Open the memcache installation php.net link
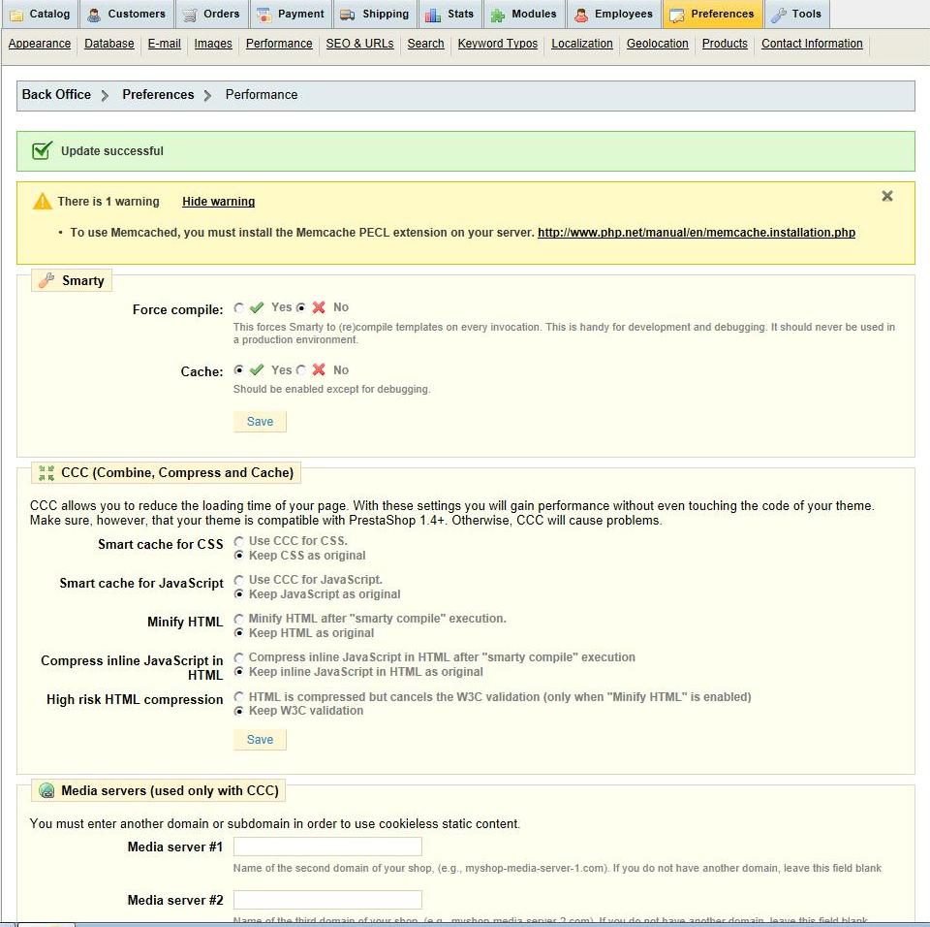930x927 pixels. (x=697, y=232)
